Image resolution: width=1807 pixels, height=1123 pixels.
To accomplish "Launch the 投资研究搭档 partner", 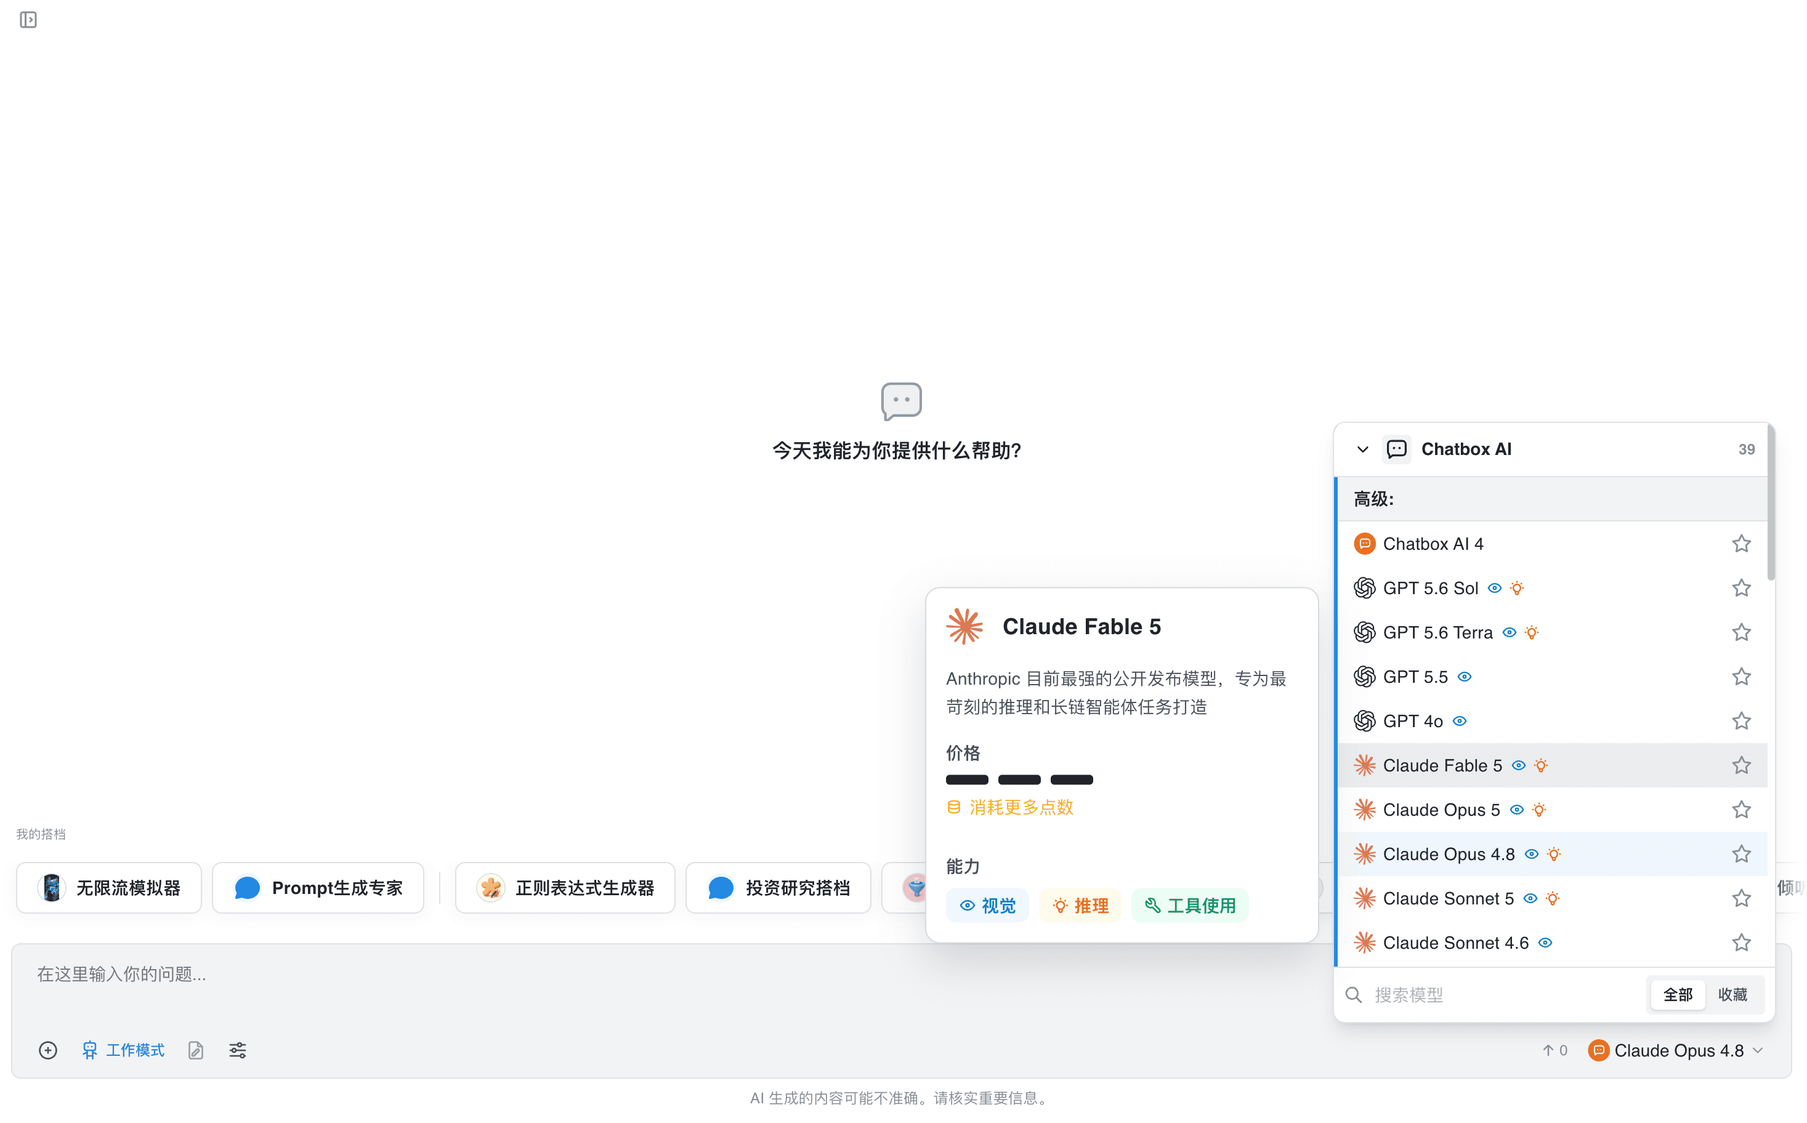I will click(x=778, y=888).
